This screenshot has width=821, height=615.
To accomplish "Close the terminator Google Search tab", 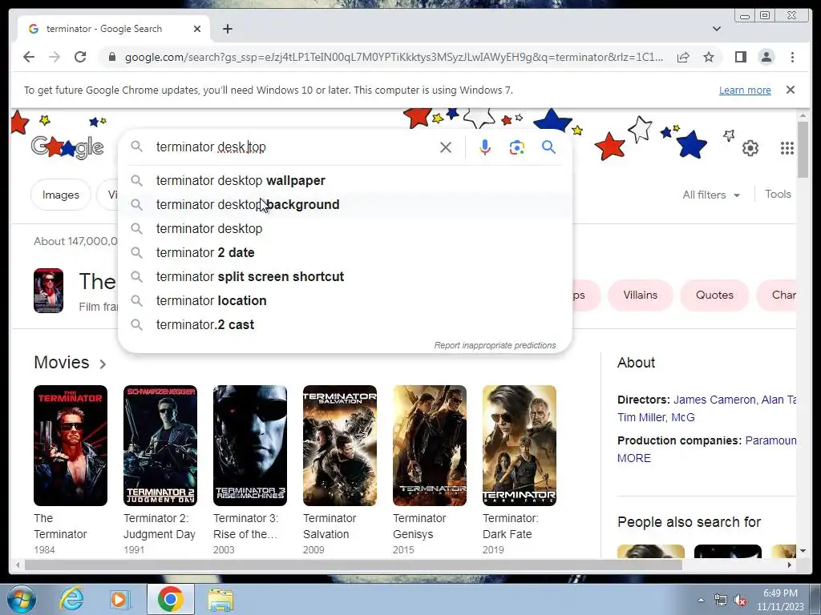I will (197, 29).
